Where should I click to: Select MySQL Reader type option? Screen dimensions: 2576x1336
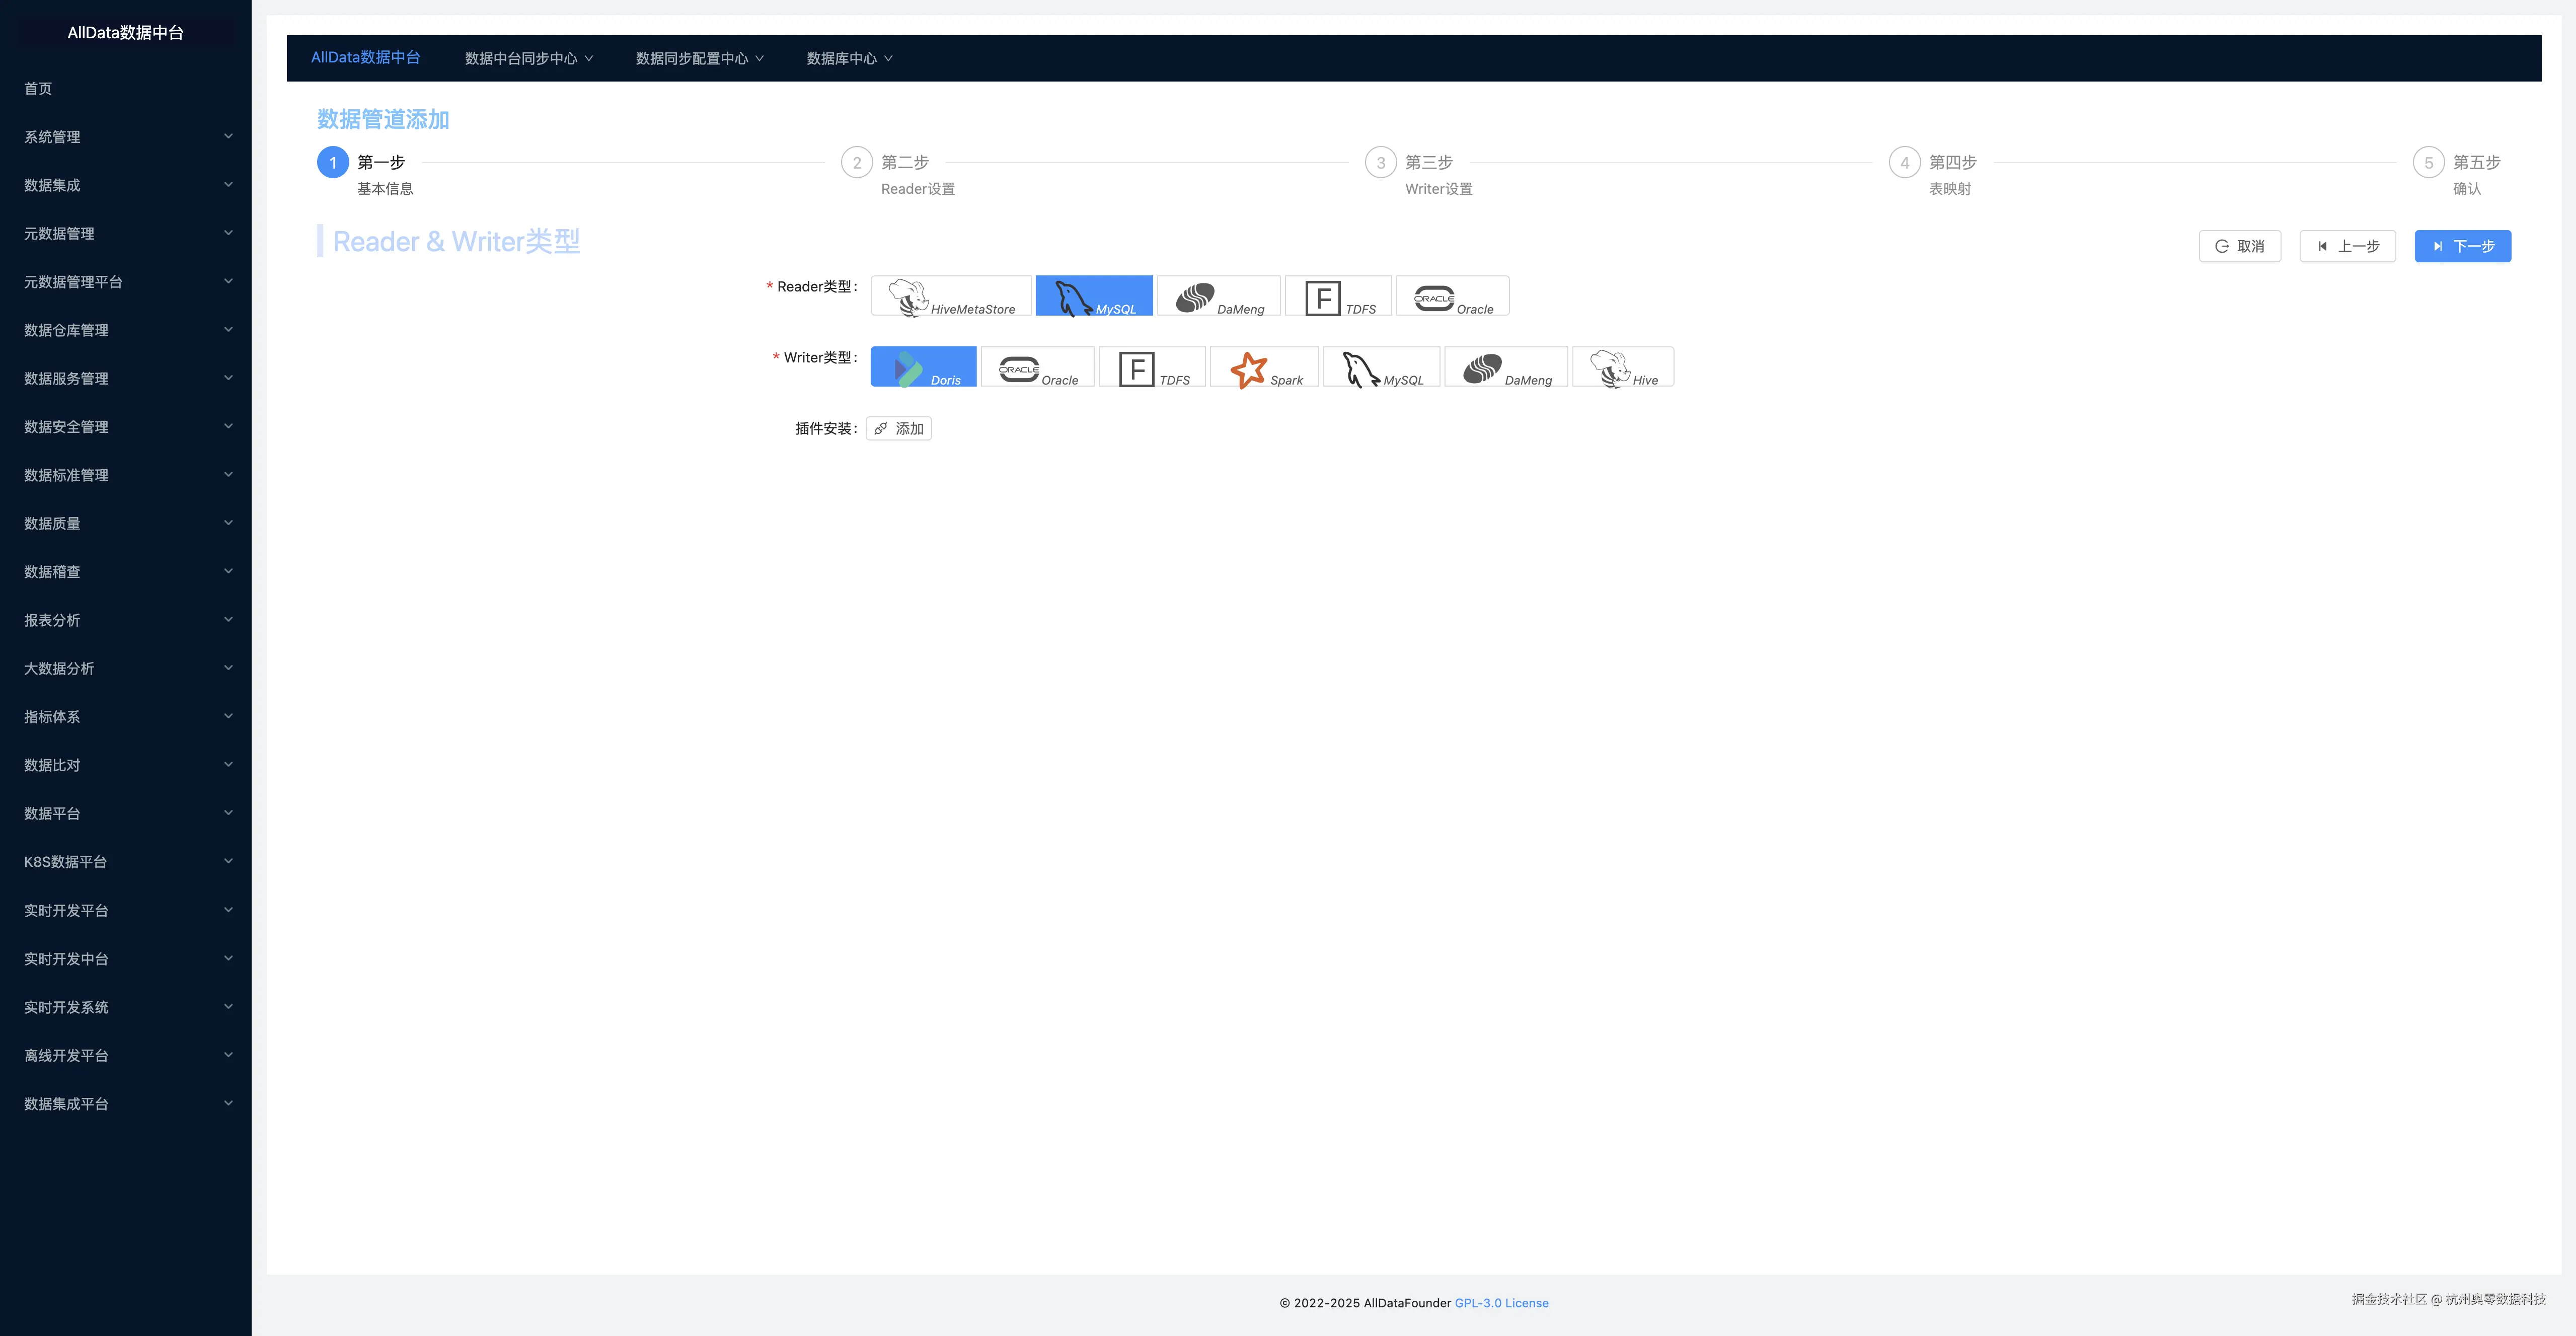pyautogui.click(x=1094, y=296)
